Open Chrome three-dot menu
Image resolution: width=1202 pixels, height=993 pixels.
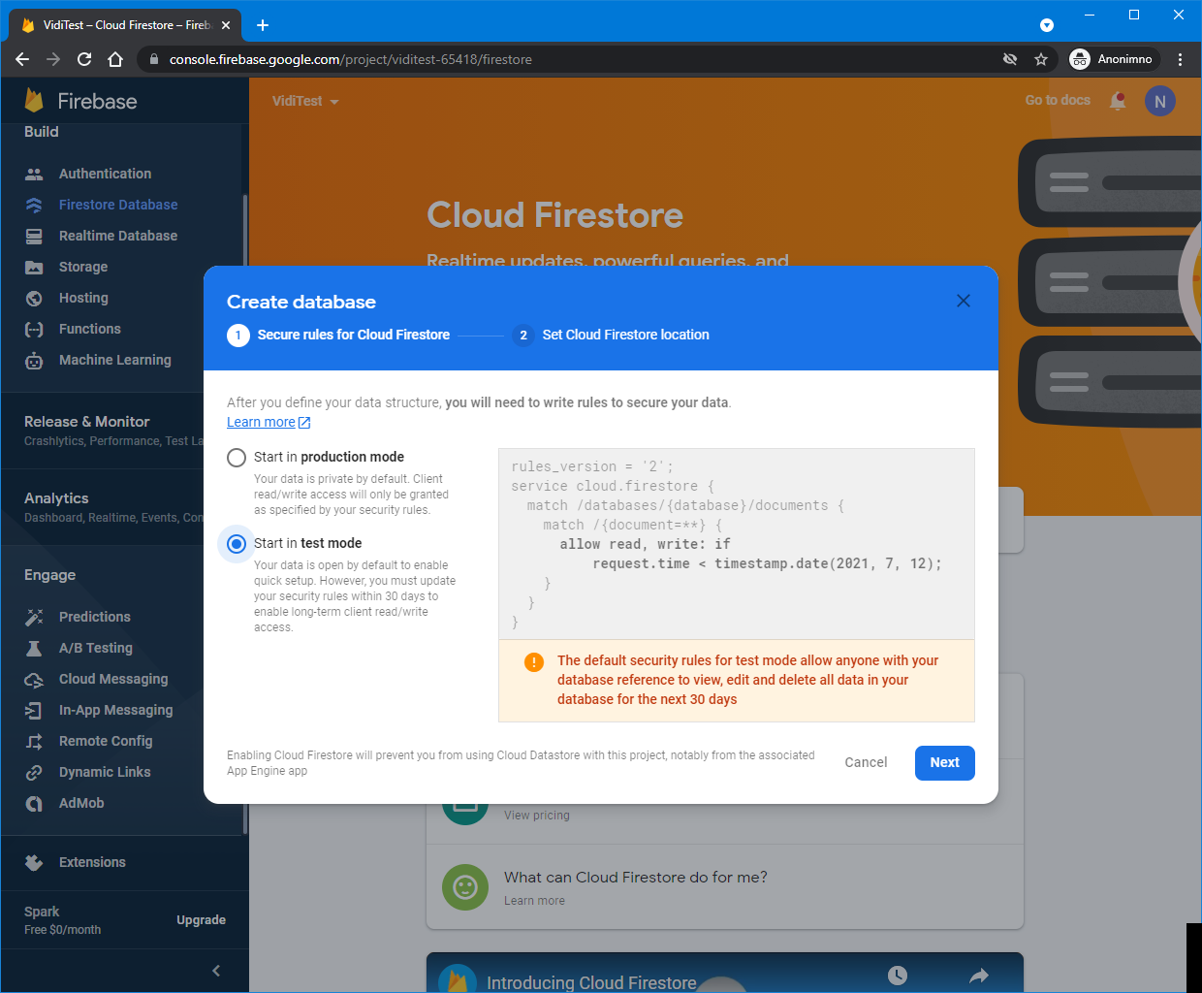tap(1180, 59)
